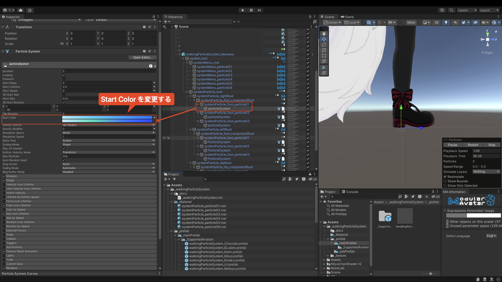Switch to the Console tab
The width and height of the screenshot is (502, 282).
[350, 192]
